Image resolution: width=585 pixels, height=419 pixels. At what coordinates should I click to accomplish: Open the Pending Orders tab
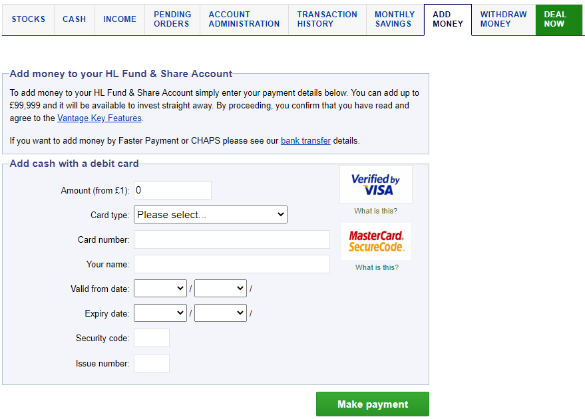(x=172, y=19)
